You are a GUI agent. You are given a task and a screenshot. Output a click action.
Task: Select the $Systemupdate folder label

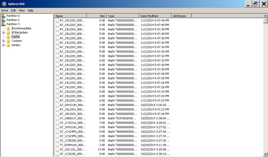pyautogui.click(x=21, y=28)
